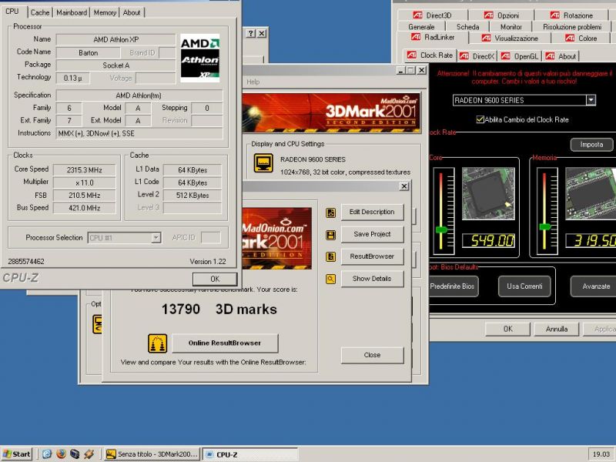The image size is (616, 462).
Task: Open the RADEON 9600 SERIES dropdown
Action: click(x=591, y=100)
